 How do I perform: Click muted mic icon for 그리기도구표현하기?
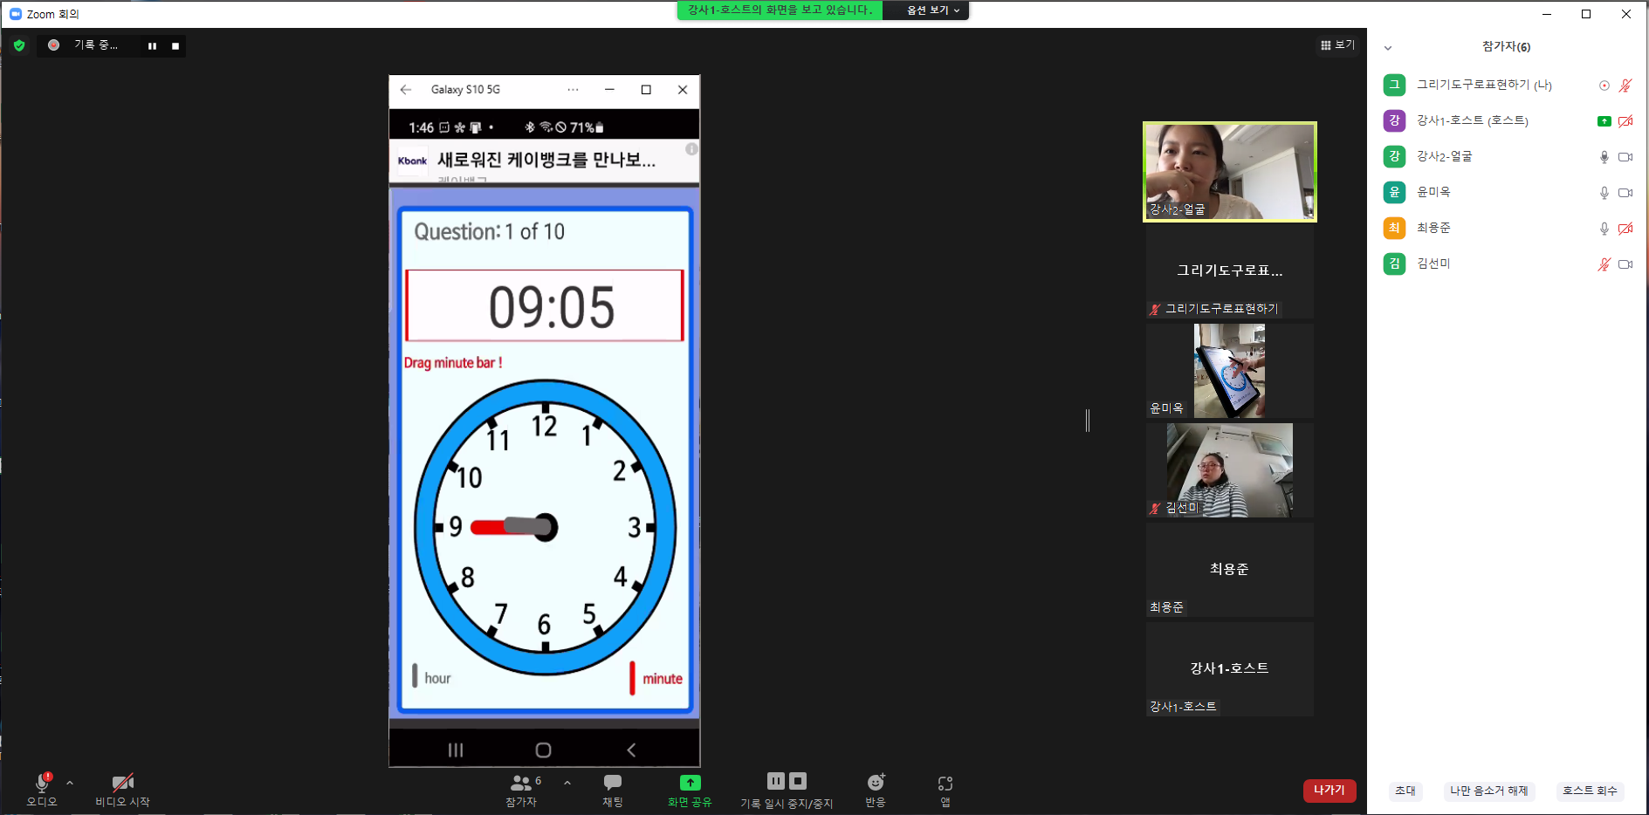pyautogui.click(x=1625, y=86)
